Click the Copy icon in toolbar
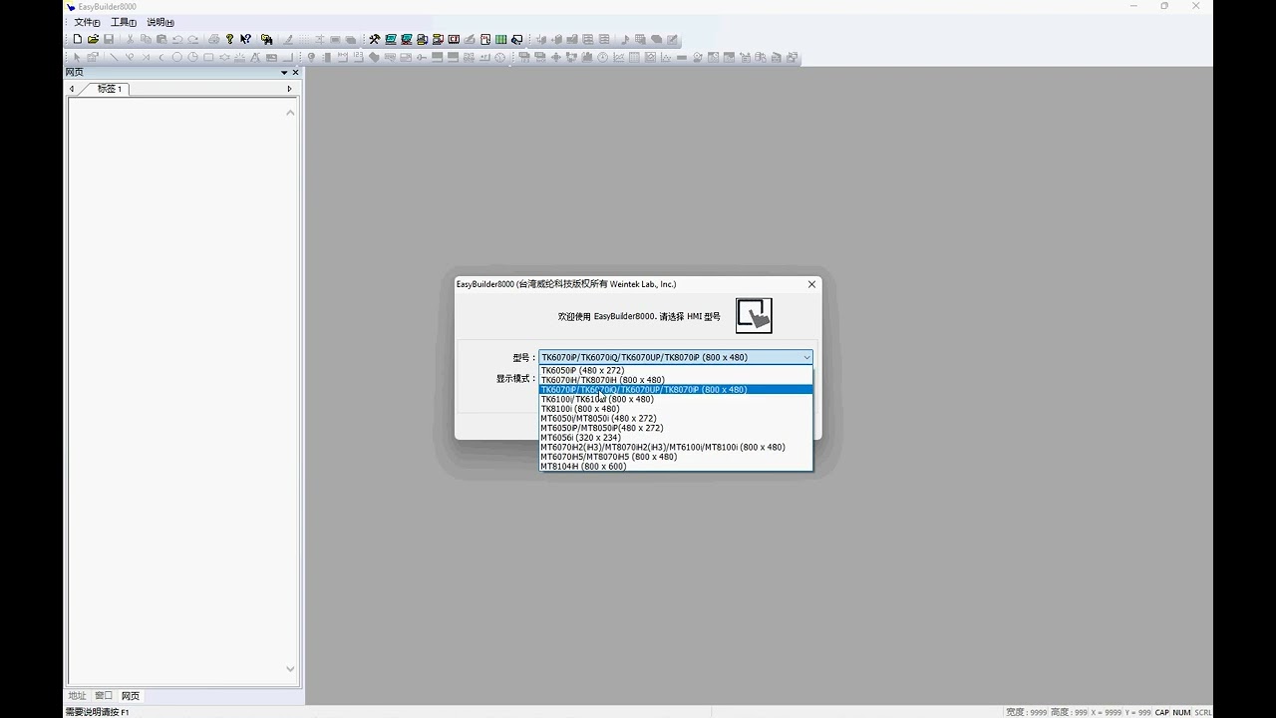This screenshot has width=1276, height=718. pyautogui.click(x=146, y=39)
